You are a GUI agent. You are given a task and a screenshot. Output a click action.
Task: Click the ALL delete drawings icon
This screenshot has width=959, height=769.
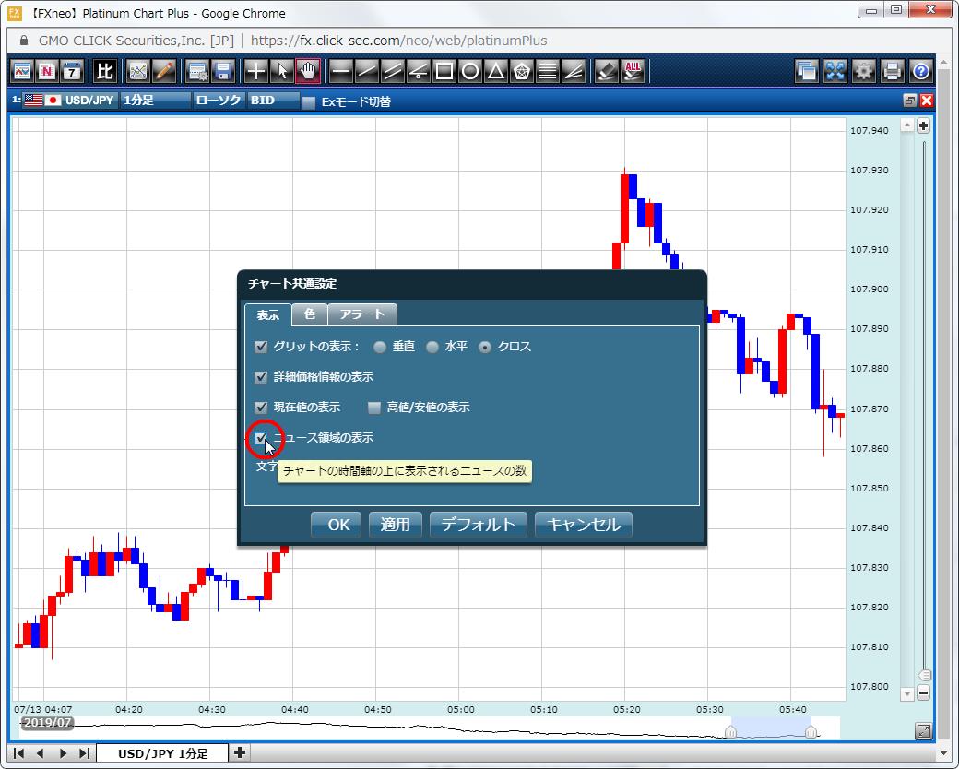coord(632,71)
